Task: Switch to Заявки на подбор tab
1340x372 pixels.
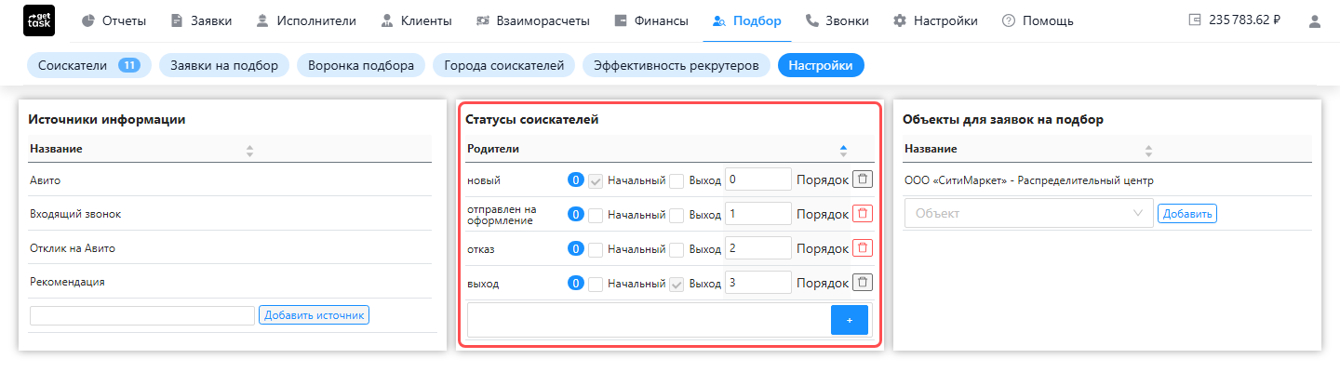Action: pyautogui.click(x=224, y=65)
